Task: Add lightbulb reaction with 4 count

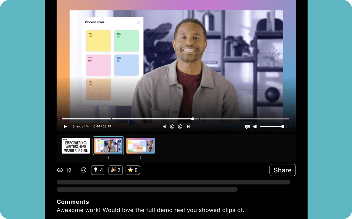Action: [98, 170]
